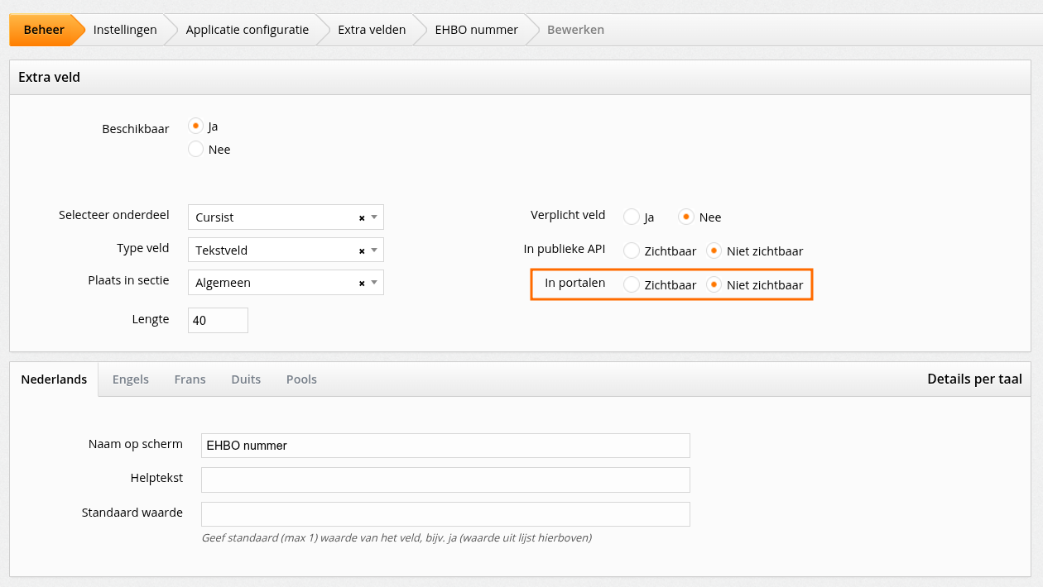Click the Helptekst input field
The width and height of the screenshot is (1043, 587).
pos(445,480)
